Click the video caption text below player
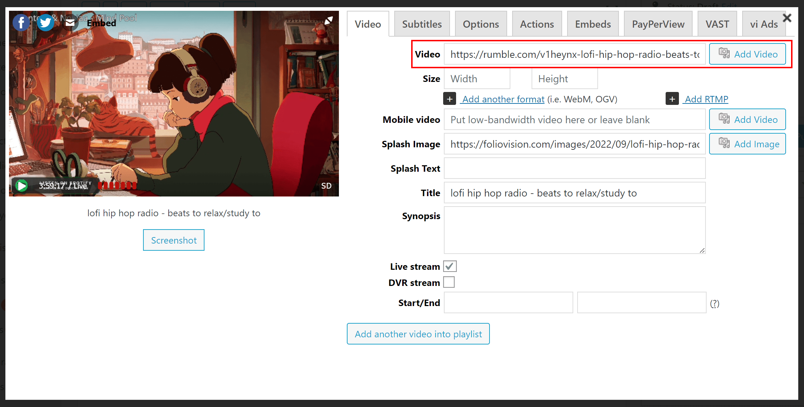The height and width of the screenshot is (407, 804). point(174,213)
